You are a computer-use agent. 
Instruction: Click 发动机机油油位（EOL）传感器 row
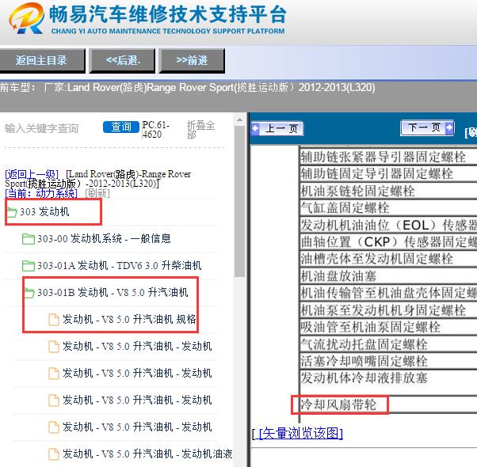pyautogui.click(x=388, y=225)
